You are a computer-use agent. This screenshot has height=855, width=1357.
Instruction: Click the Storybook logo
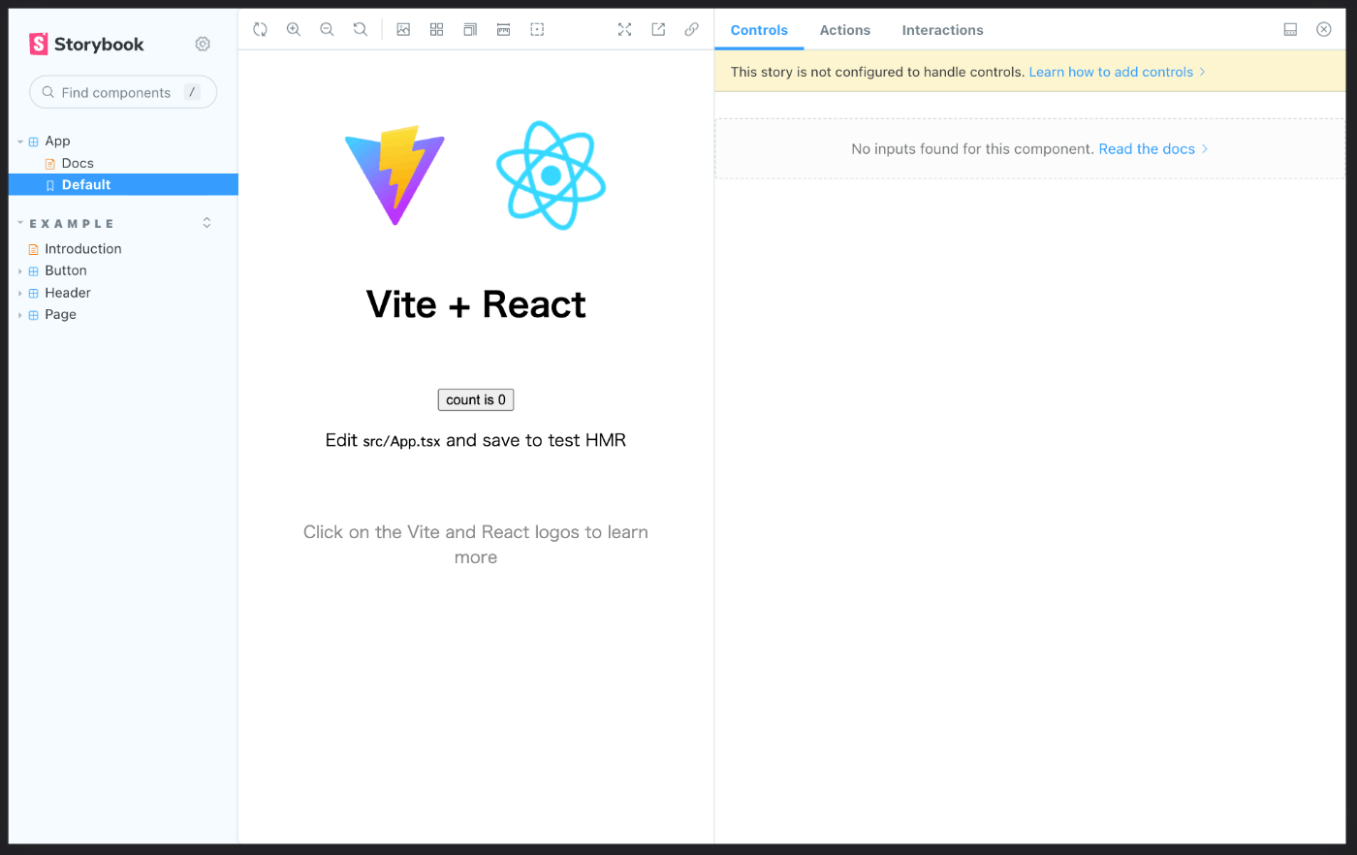tap(87, 44)
